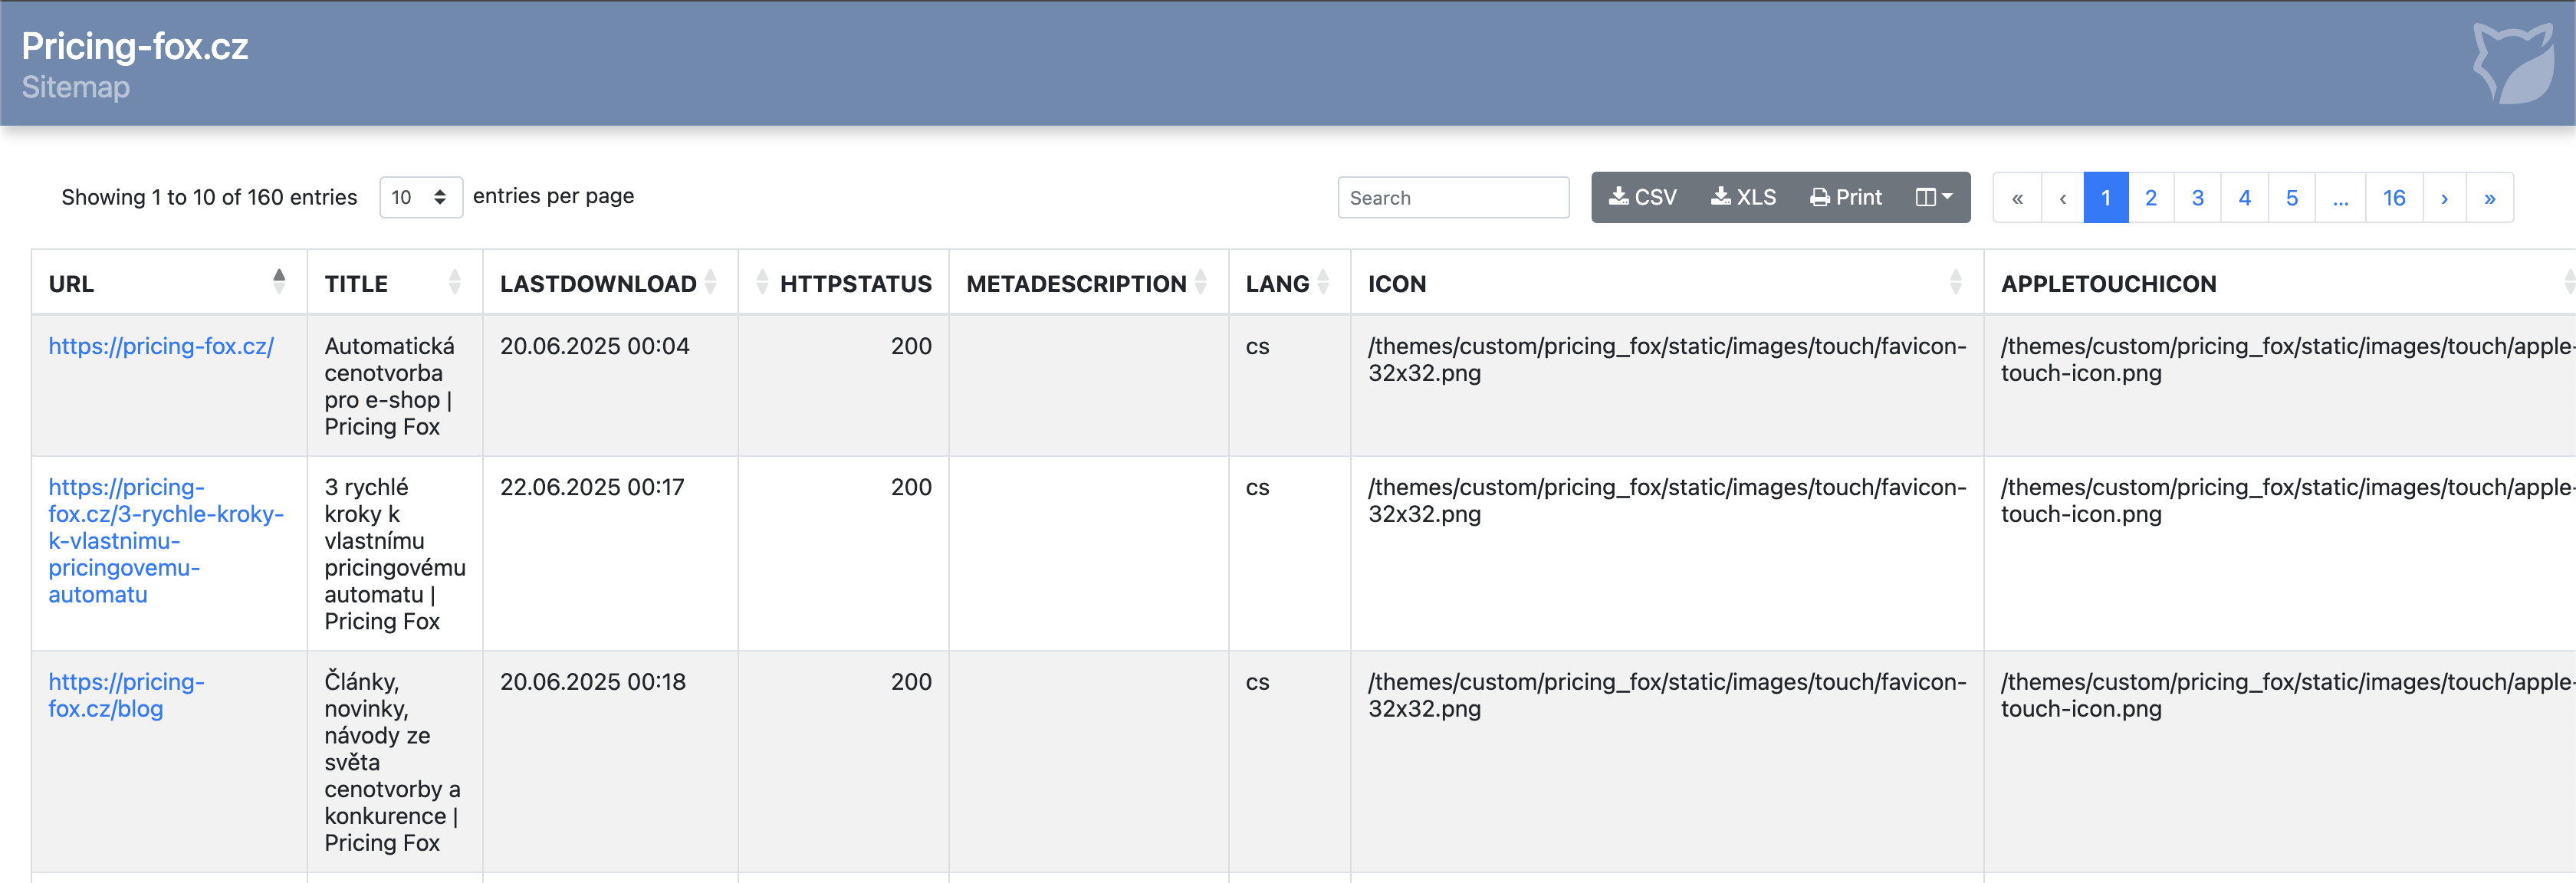Click the date 20.06.2025 00:04
Viewport: 2576px width, 883px height.
[x=594, y=346]
